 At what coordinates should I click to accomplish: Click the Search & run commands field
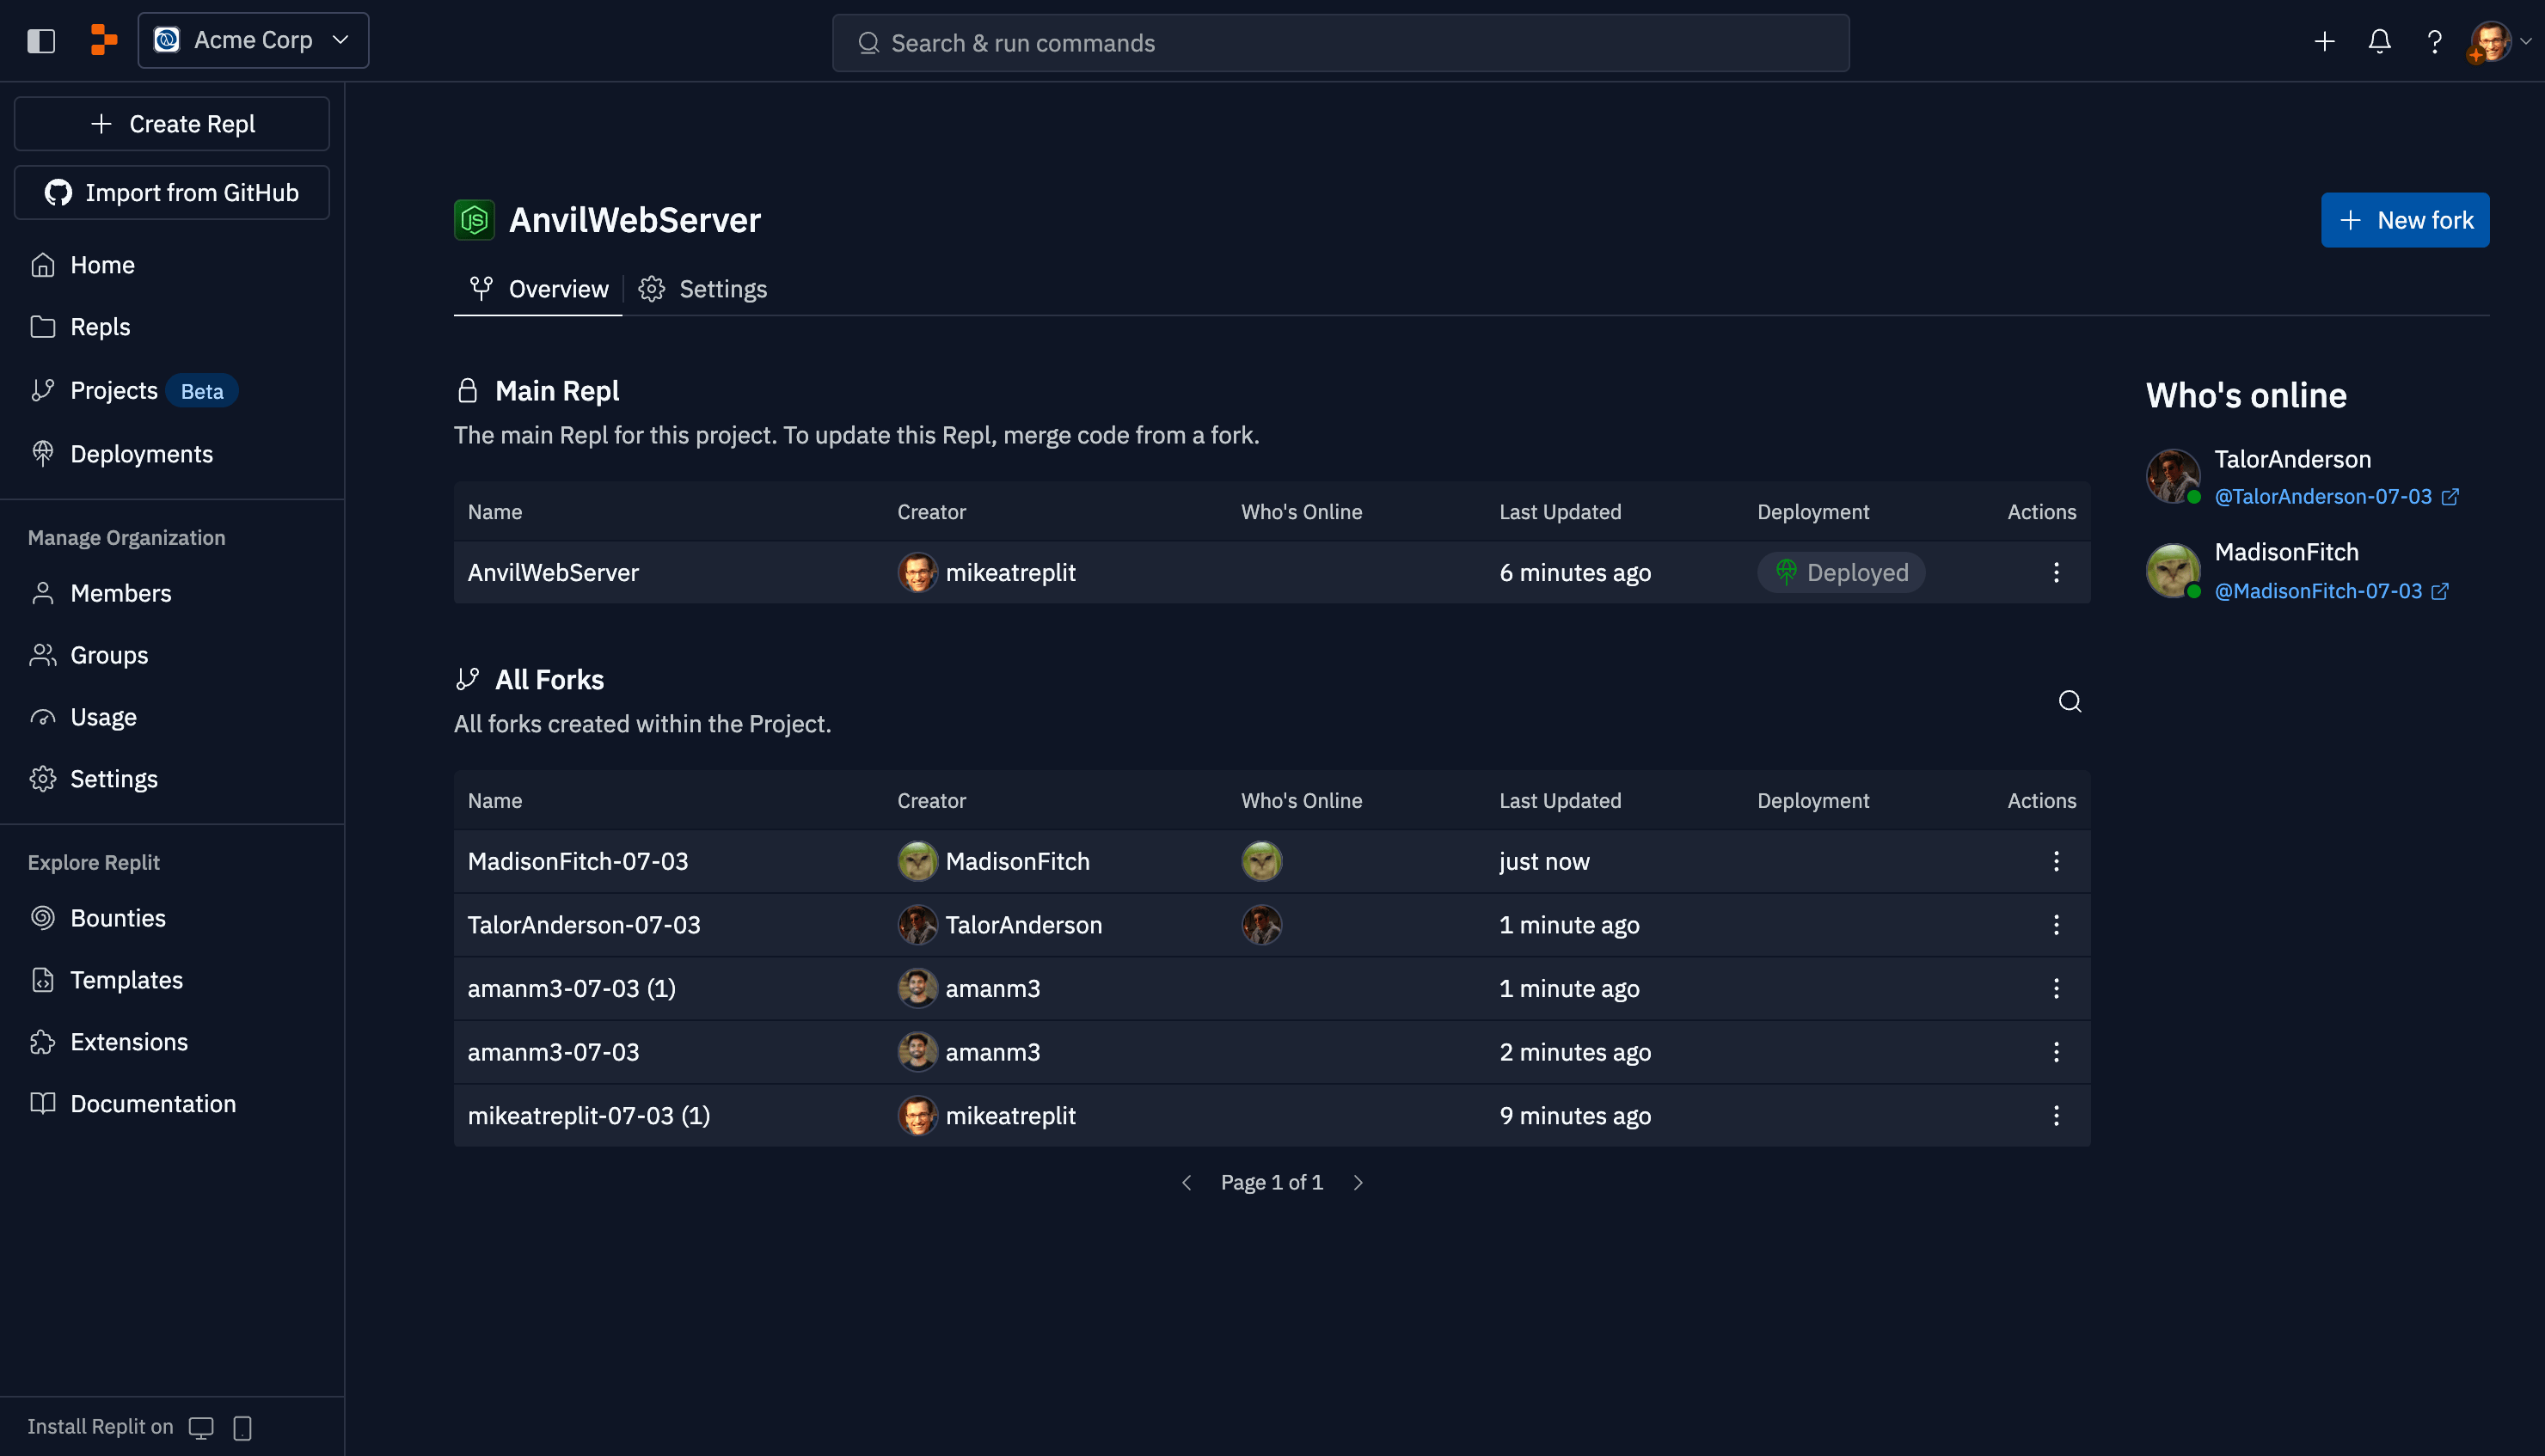[1340, 43]
